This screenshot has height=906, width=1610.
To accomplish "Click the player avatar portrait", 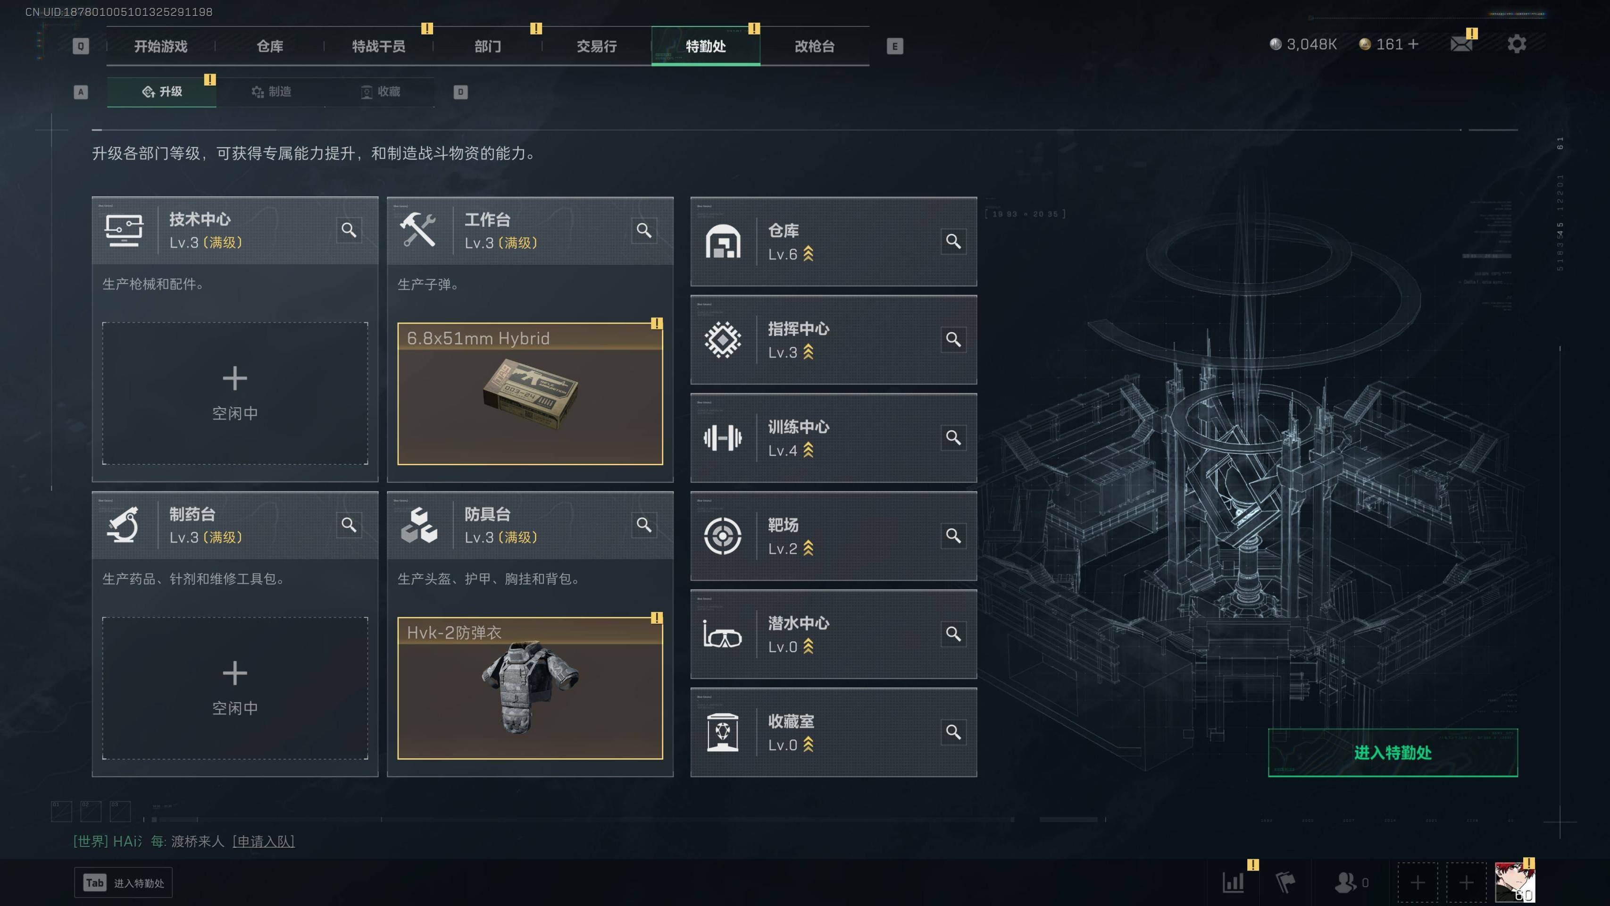I will [1514, 882].
